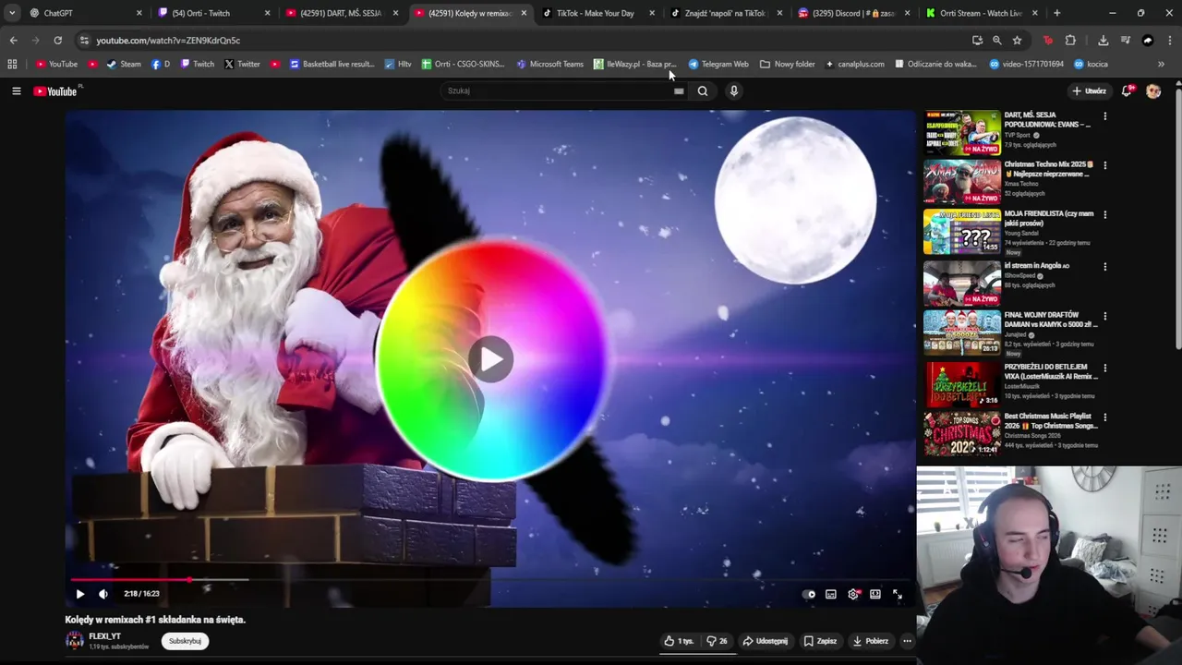Open the Microsoft Teams bookmark

point(549,64)
